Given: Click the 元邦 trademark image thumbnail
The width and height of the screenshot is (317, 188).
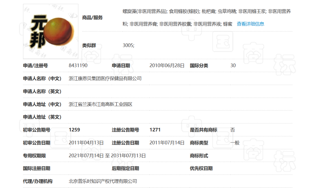Looking at the screenshot, I should point(51,31).
